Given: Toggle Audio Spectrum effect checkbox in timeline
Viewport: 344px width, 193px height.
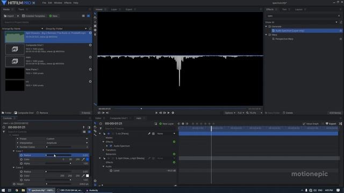Looking at the screenshot, I should pyautogui.click(x=111, y=146).
